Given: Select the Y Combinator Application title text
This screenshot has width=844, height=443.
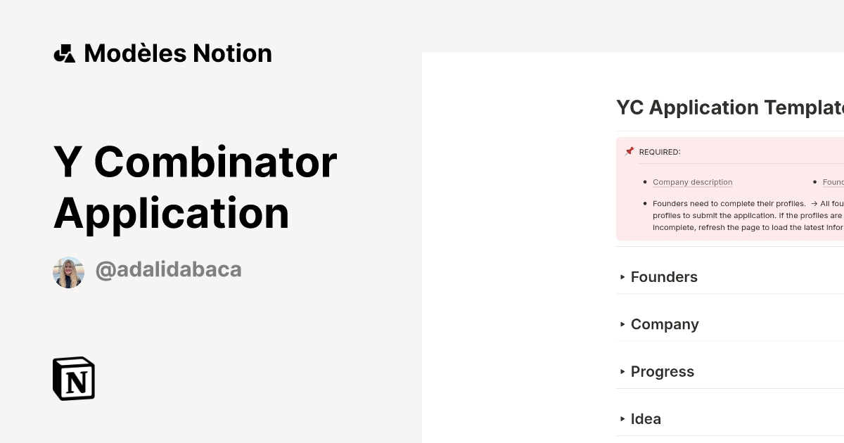Looking at the screenshot, I should click(x=196, y=188).
